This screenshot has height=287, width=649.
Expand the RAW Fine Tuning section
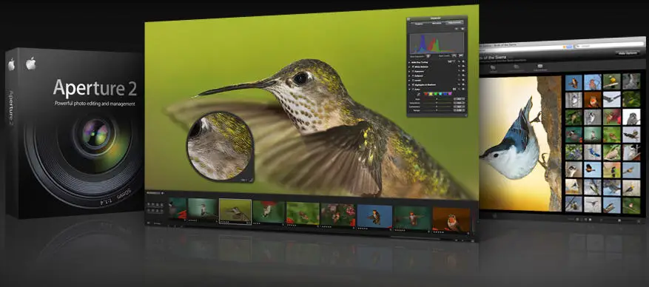point(409,62)
